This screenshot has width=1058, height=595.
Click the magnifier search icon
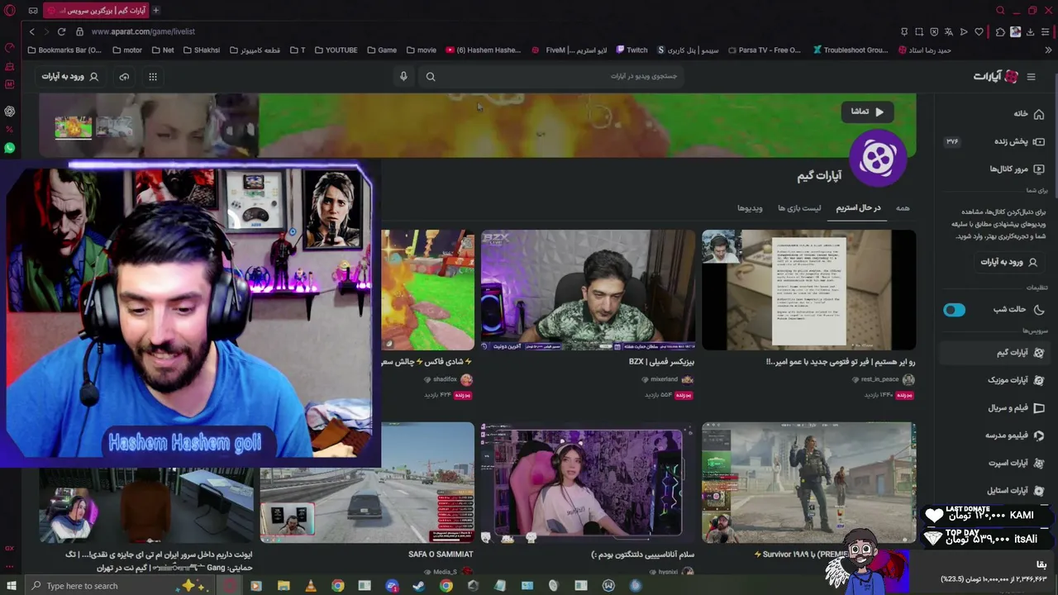[431, 77]
